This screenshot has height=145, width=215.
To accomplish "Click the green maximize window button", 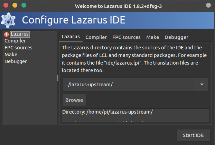I will click(x=24, y=5).
